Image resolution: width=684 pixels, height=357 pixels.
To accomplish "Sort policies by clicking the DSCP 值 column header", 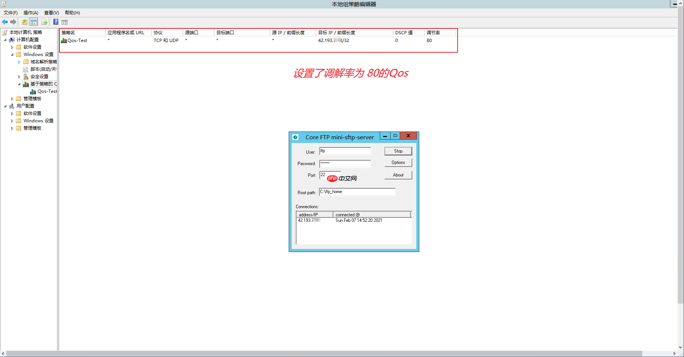I will tap(405, 32).
